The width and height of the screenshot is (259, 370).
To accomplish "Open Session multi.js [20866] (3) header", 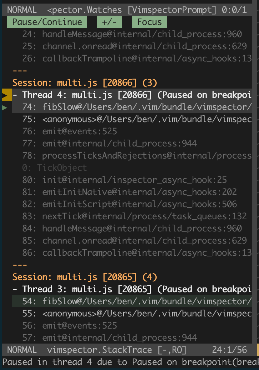I will click(x=85, y=83).
